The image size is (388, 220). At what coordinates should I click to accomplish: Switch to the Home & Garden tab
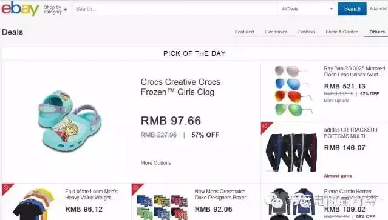(x=342, y=32)
